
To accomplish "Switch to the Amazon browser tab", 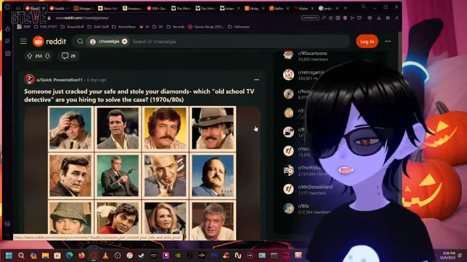I will pos(132,8).
